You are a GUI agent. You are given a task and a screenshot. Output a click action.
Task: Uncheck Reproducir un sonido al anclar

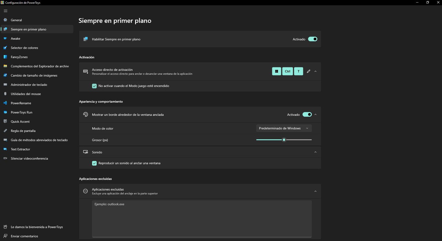tap(94, 163)
